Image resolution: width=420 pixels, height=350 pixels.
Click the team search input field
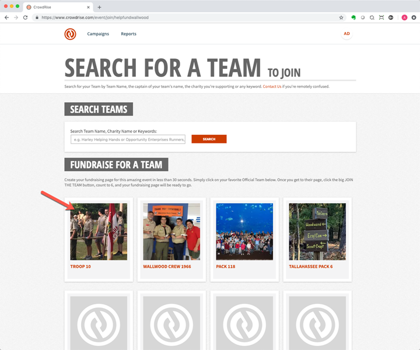tap(128, 139)
